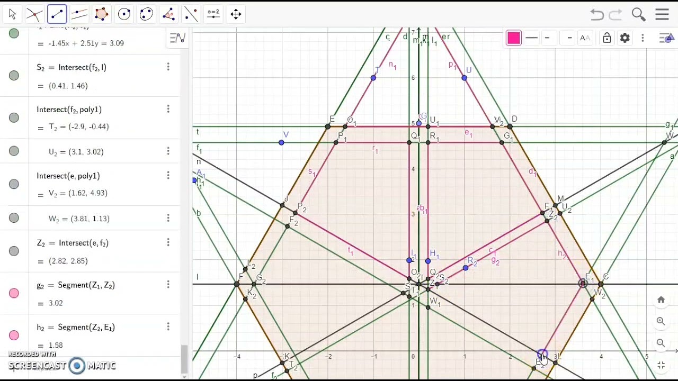Image resolution: width=678 pixels, height=381 pixels.
Task: Toggle the Algebra view style bar
Action: (177, 38)
